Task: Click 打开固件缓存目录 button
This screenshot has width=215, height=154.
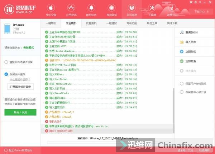Action: coord(20,87)
